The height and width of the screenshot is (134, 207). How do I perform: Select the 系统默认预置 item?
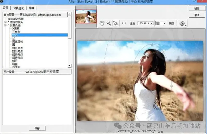coord(16,19)
